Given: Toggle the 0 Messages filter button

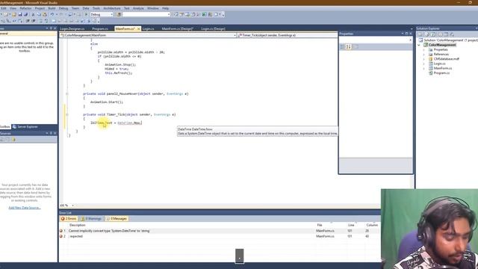Looking at the screenshot, I should coord(117,219).
